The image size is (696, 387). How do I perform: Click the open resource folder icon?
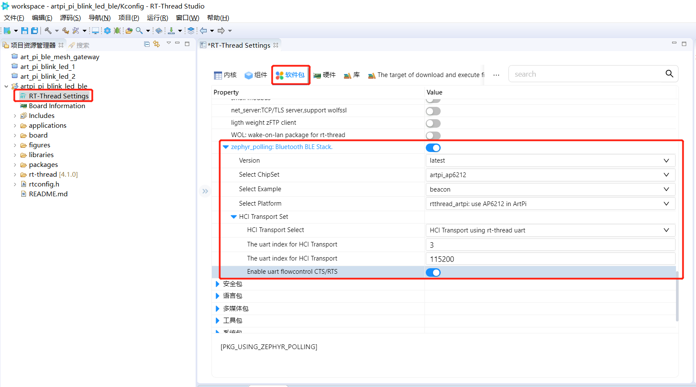pos(129,31)
